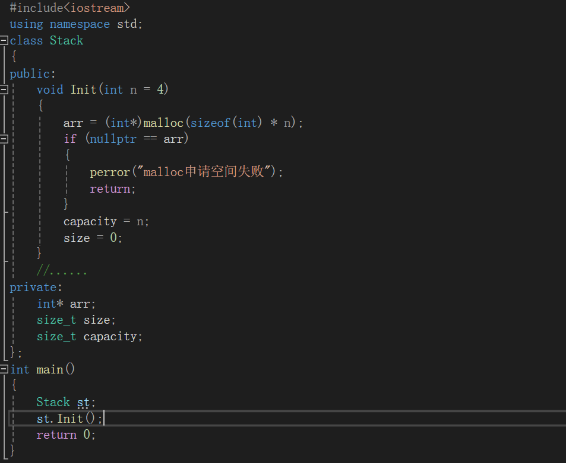Click 'int* arr;' member declaration
The height and width of the screenshot is (463, 566).
tap(66, 304)
